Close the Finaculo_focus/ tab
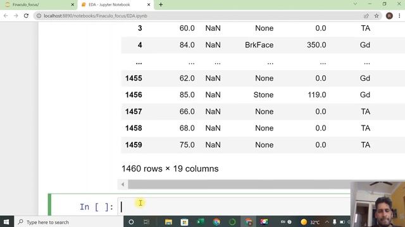The width and height of the screenshot is (405, 227). (x=72, y=4)
